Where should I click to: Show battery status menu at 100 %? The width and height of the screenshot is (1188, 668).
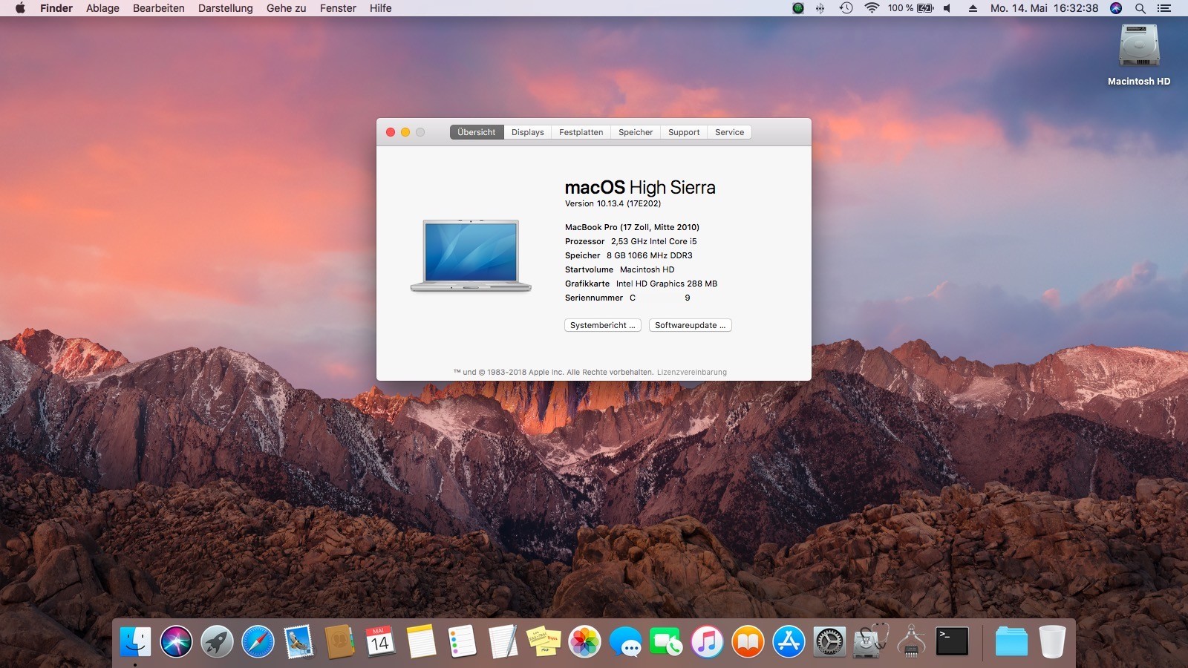pos(910,8)
